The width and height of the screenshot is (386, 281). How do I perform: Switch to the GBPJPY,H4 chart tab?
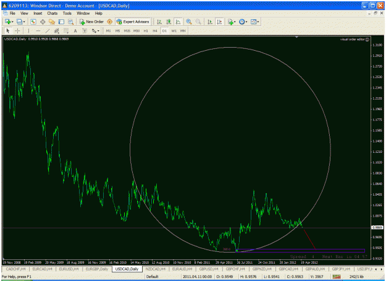coord(341,269)
